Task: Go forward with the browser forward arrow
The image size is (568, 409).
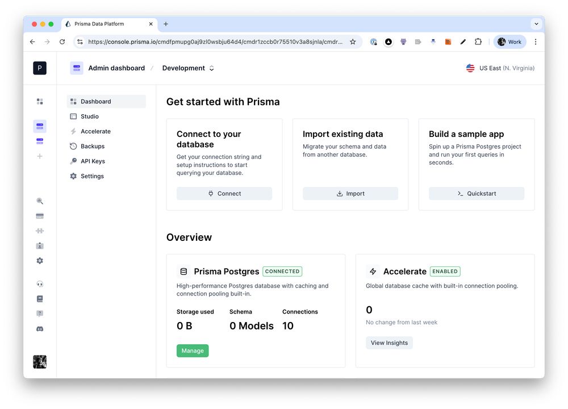Action: point(47,41)
